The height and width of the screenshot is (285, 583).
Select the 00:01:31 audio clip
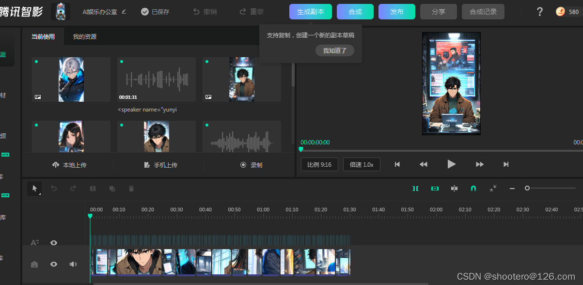(157, 79)
